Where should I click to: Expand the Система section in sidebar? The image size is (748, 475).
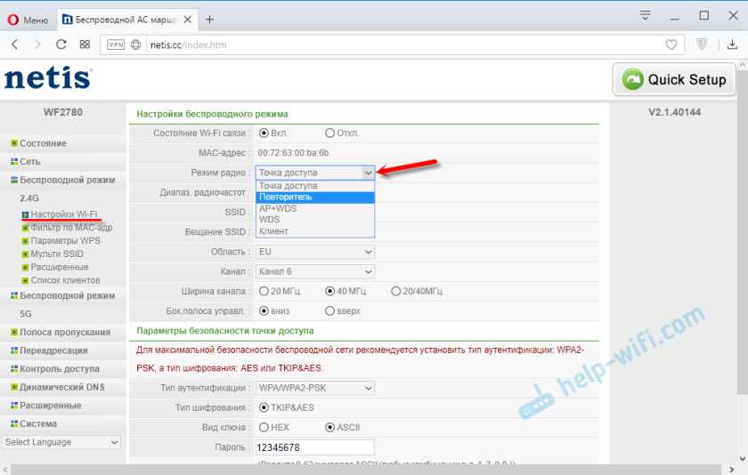point(38,423)
